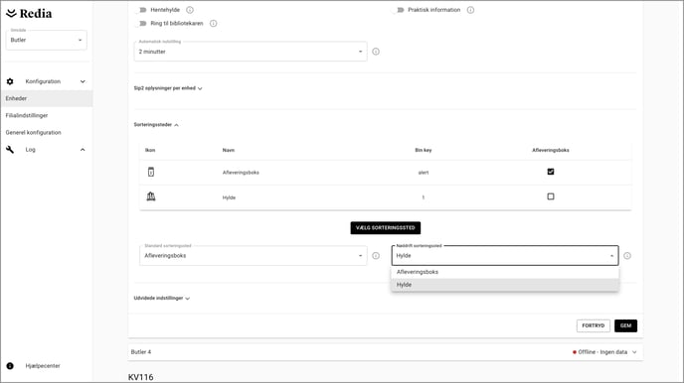Open info icon beside Nøddrift sorteringssted dropdown
This screenshot has width=684, height=383.
tap(627, 256)
